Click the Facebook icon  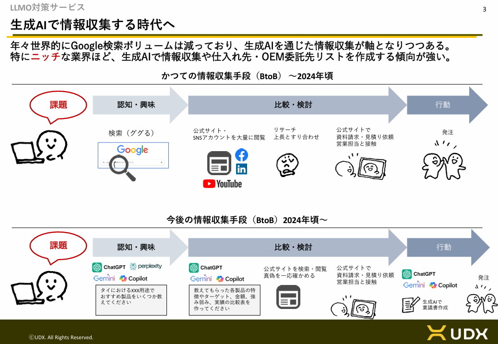pos(242,155)
